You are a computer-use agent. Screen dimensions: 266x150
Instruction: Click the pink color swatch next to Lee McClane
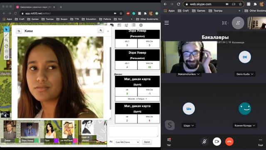click(75, 141)
